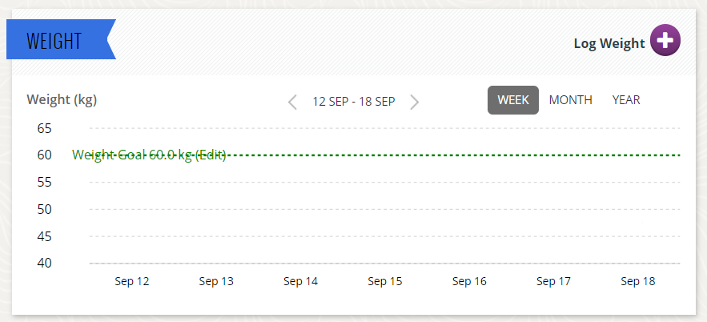Select the Sep 14 date label
707x322 pixels.
pyautogui.click(x=300, y=281)
